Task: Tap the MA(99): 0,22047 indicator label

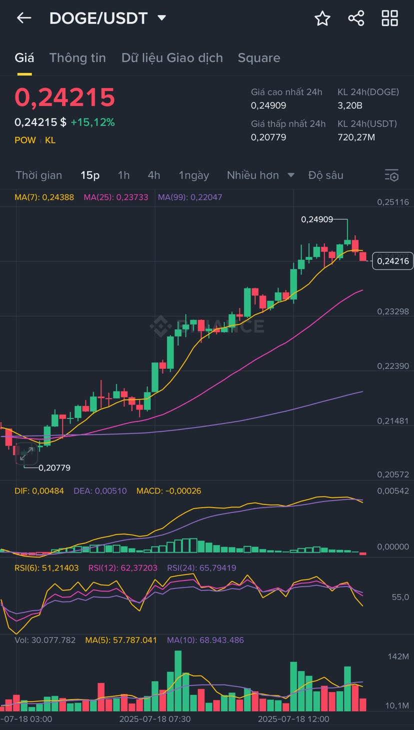Action: [x=190, y=197]
